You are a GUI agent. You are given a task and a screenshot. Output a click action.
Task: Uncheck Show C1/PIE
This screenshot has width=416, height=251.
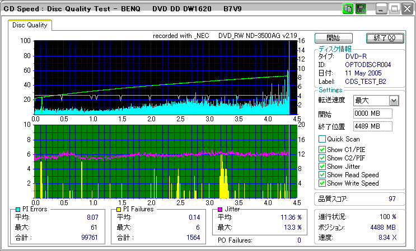[x=322, y=149]
